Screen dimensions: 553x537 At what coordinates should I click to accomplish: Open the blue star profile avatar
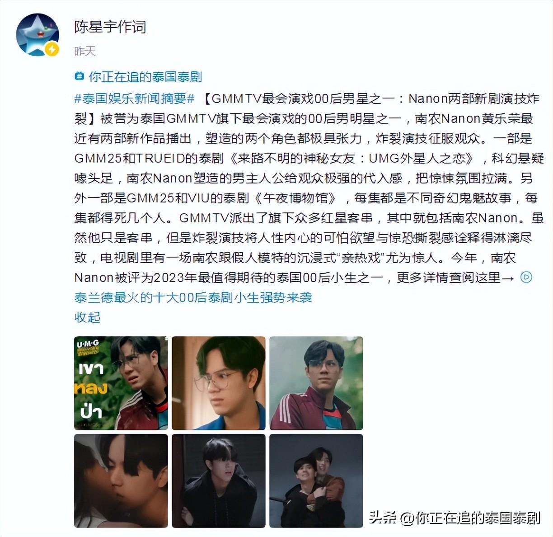[37, 35]
